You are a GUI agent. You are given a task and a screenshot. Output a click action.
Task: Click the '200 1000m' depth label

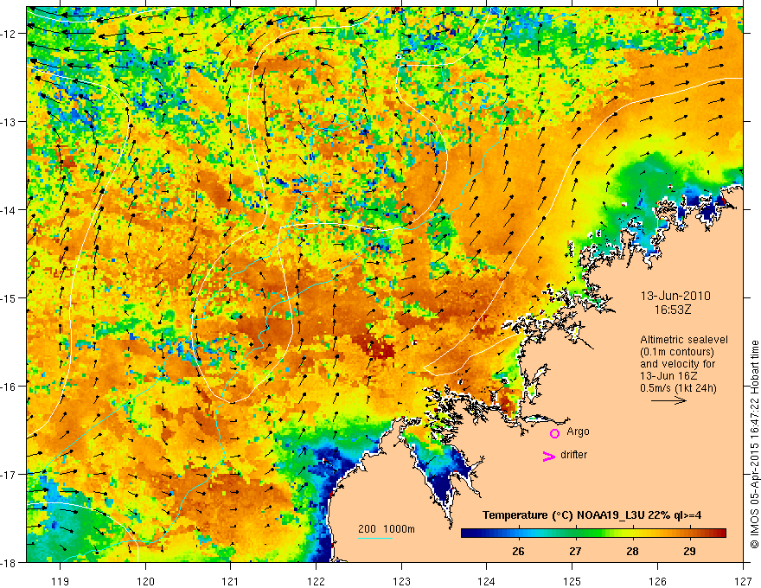(x=387, y=529)
